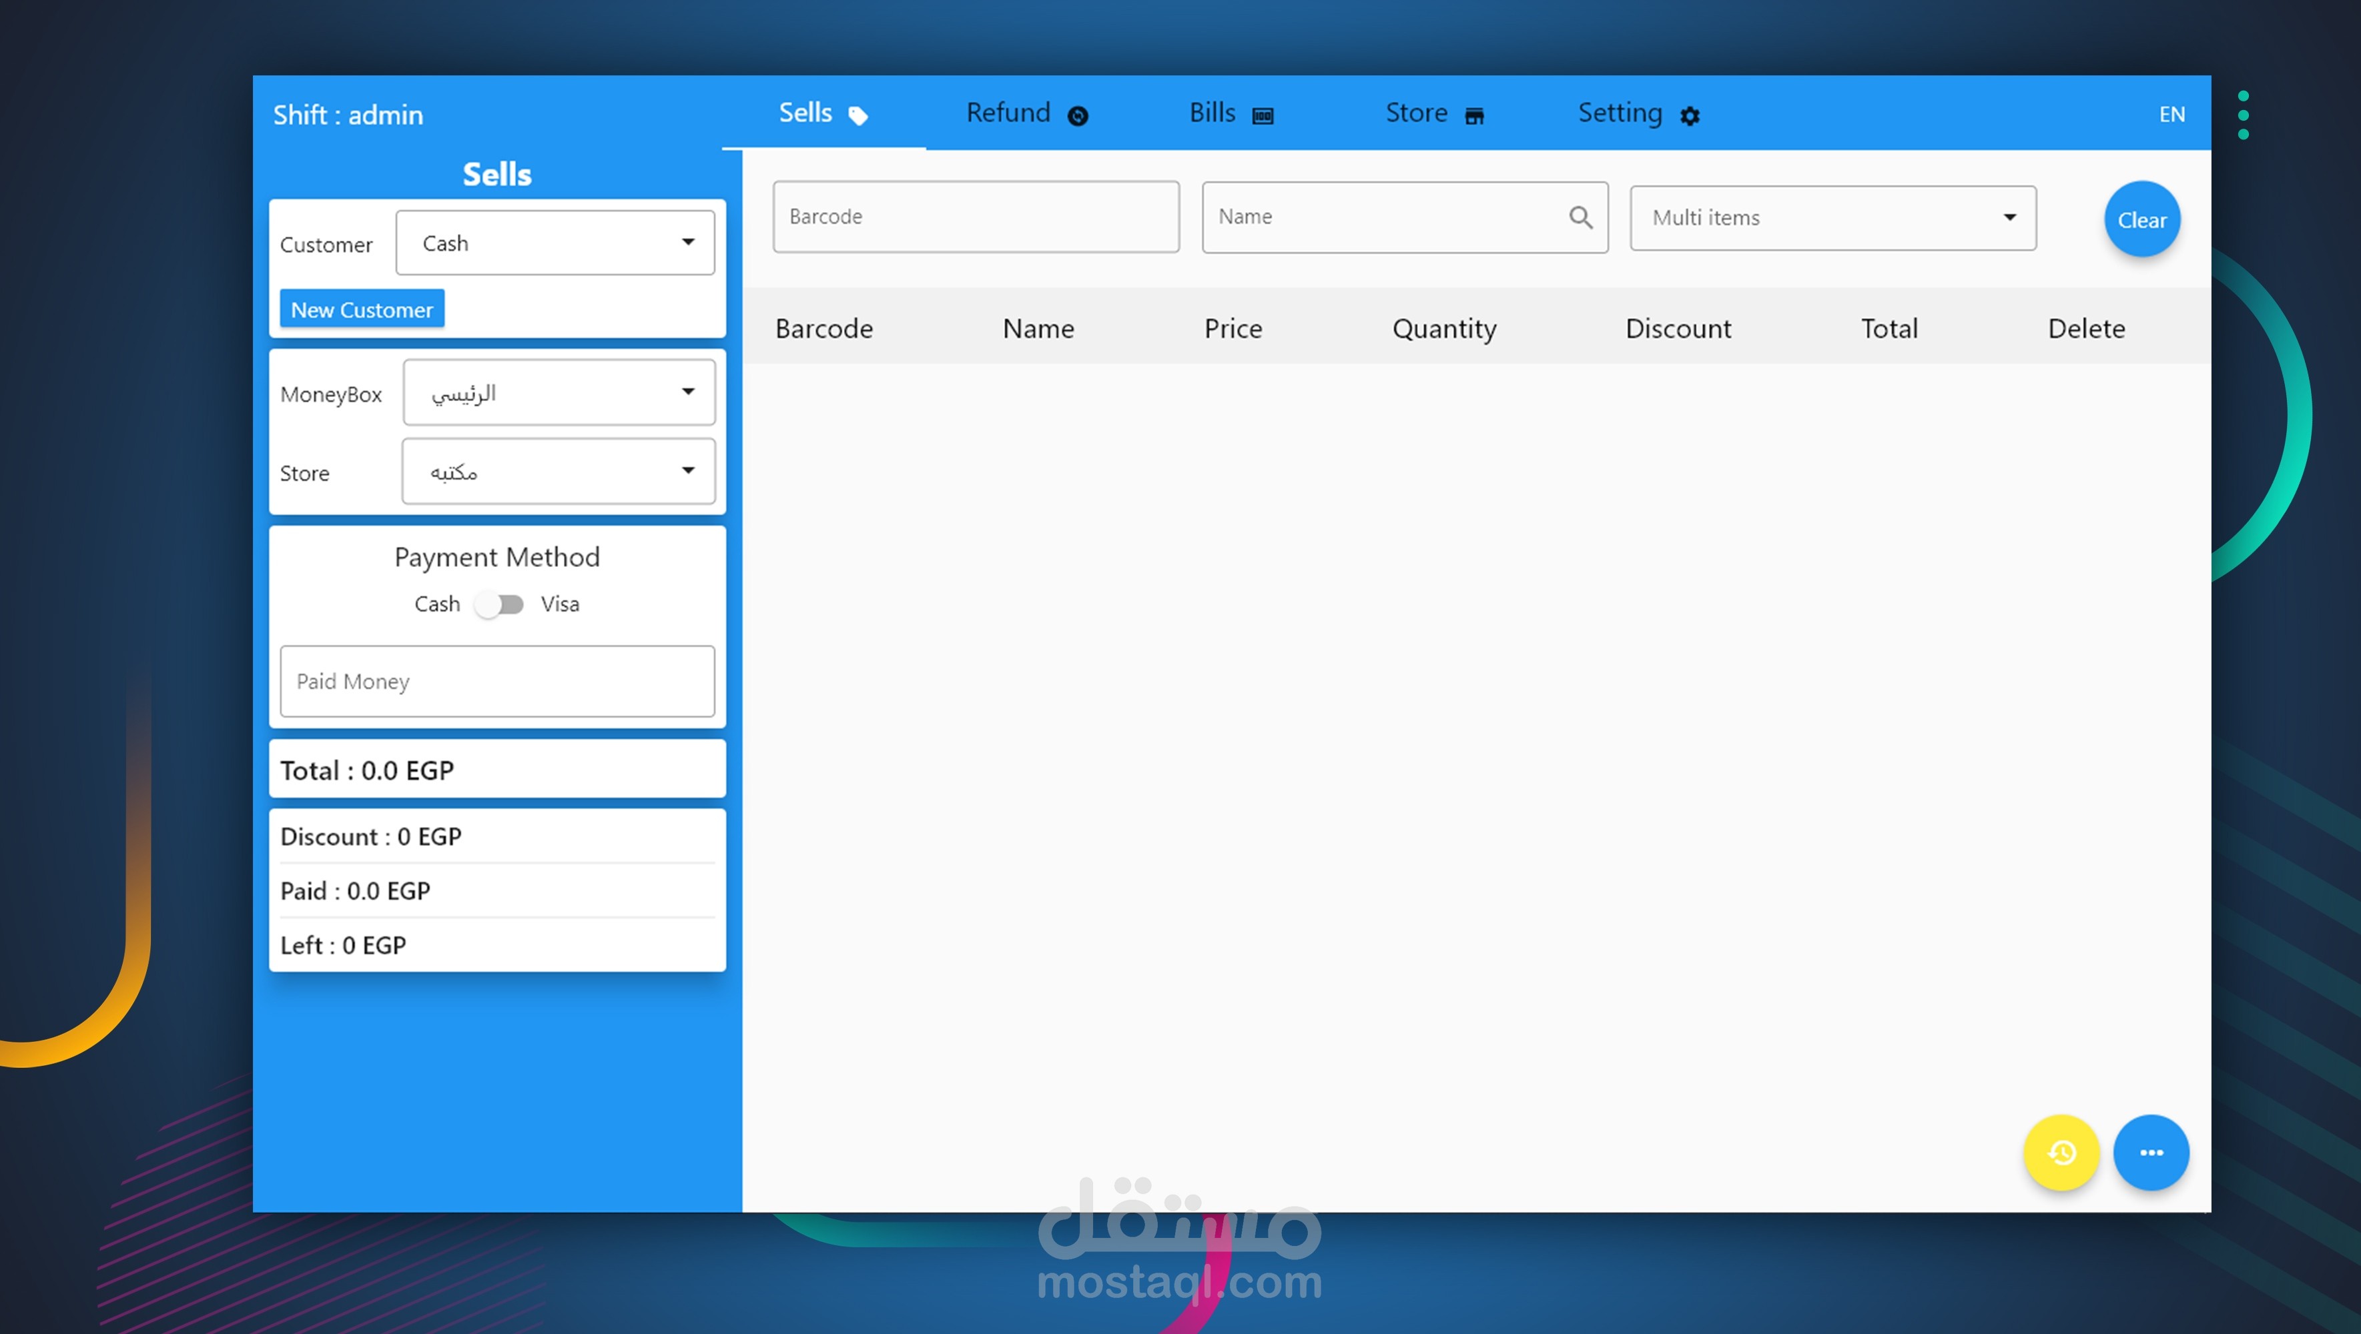Screen dimensions: 2361x1334
Task: Click the 'Total : 0.0 EGP' text
Action: 366,770
